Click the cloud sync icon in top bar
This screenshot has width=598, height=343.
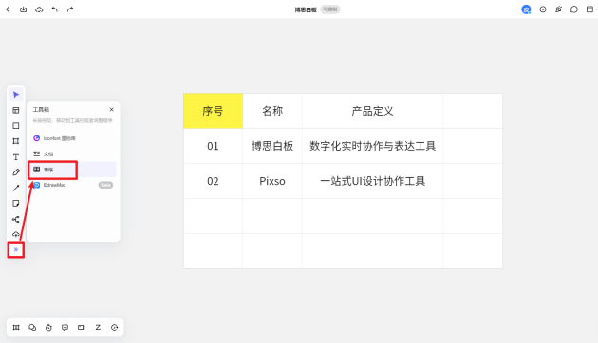(39, 9)
